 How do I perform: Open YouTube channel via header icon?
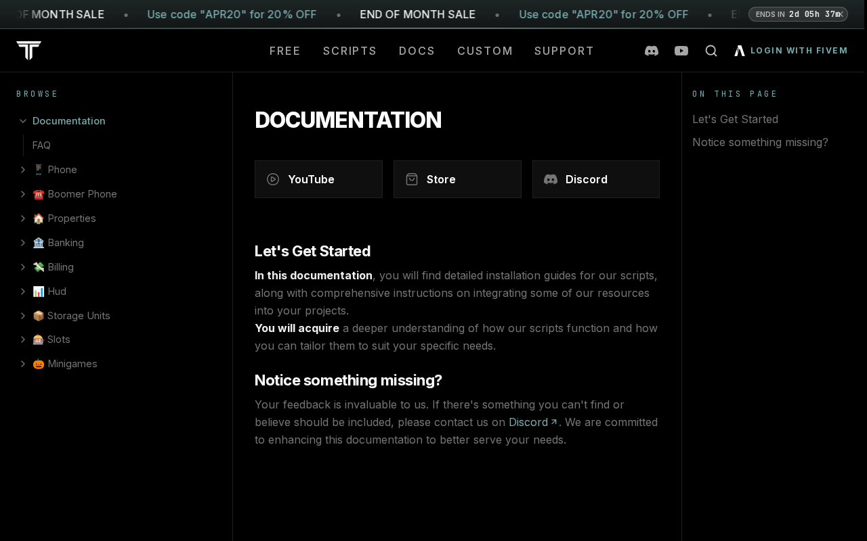click(681, 51)
